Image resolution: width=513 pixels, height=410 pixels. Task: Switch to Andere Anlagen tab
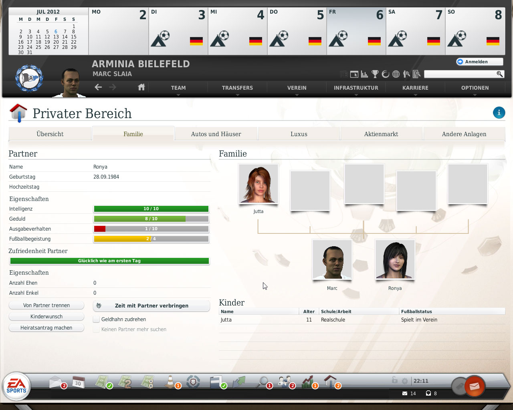(464, 134)
